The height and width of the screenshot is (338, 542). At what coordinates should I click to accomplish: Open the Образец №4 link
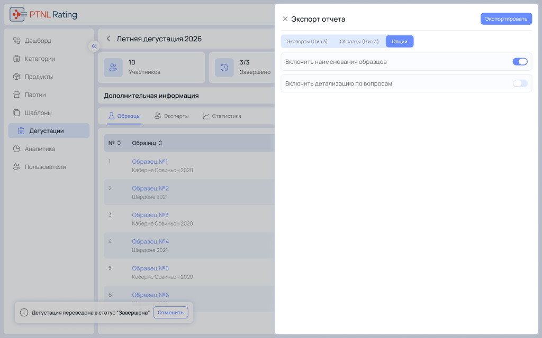[x=150, y=241]
